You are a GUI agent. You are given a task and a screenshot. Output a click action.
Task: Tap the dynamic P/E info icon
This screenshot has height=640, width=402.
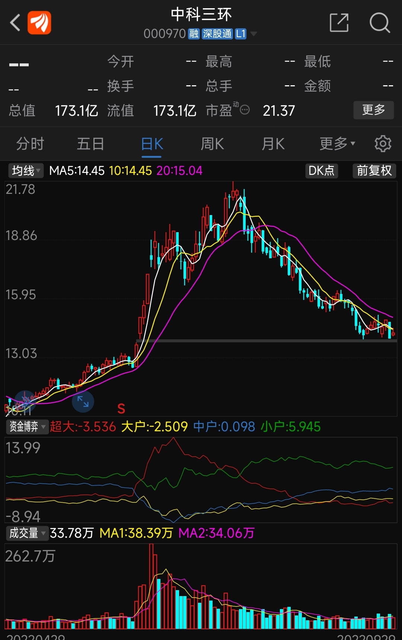(x=245, y=110)
